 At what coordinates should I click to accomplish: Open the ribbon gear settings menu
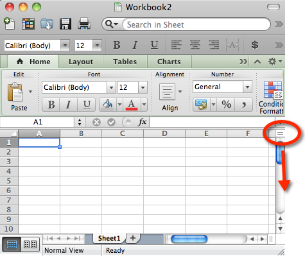click(x=275, y=62)
